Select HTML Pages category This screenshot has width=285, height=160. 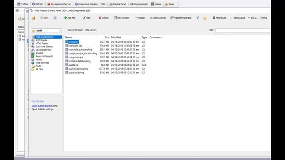[41, 44]
